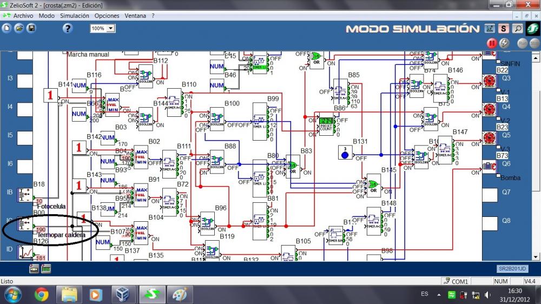
Task: Click the IB Fotocelula analog input block
Action: 25,195
